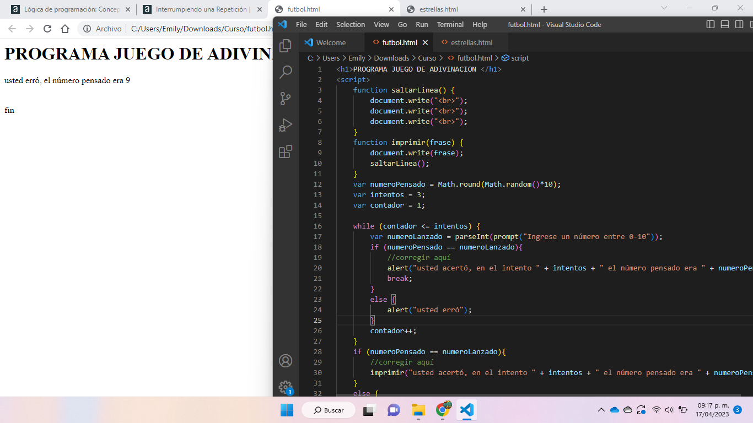
Task: Expand the Users breadcrumb
Action: click(331, 58)
